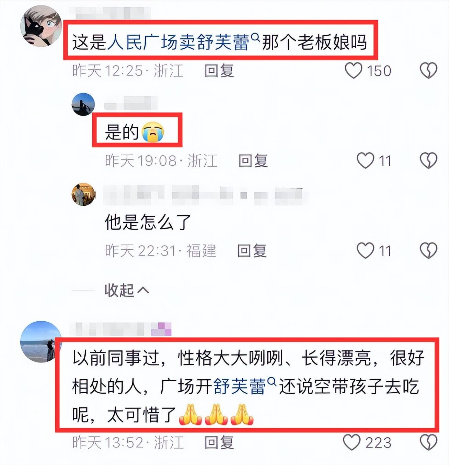Dislike the 是的 reply with broken heart
This screenshot has width=449, height=465.
click(x=428, y=160)
